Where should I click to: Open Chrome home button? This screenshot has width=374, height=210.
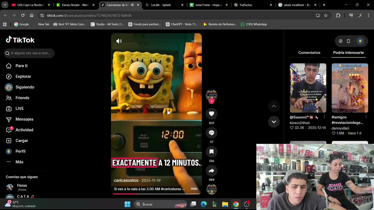(32, 15)
